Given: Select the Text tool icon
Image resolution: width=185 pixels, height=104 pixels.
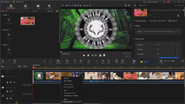Looking at the screenshot, I should tap(116, 61).
